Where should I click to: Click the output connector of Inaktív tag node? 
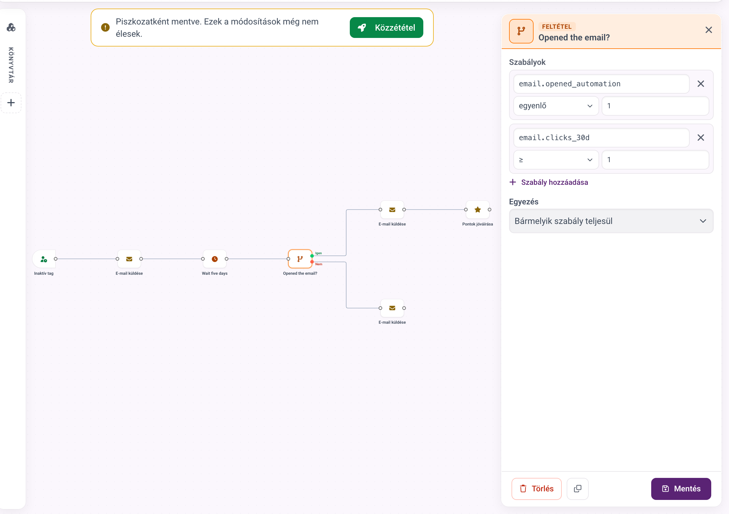coord(55,259)
